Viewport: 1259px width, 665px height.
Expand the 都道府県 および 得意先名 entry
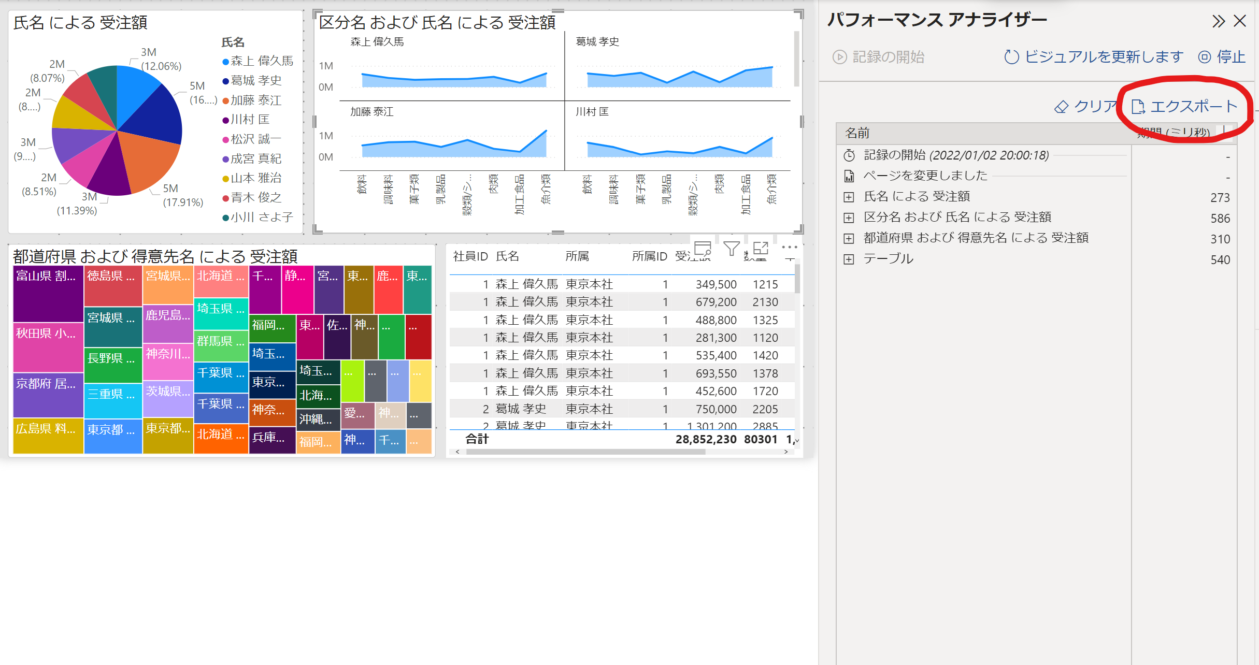tap(849, 238)
